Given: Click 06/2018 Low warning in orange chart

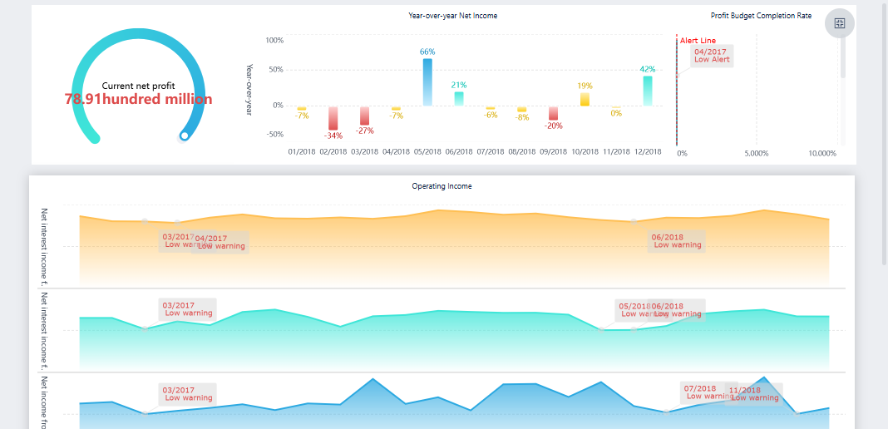Looking at the screenshot, I should (x=677, y=241).
